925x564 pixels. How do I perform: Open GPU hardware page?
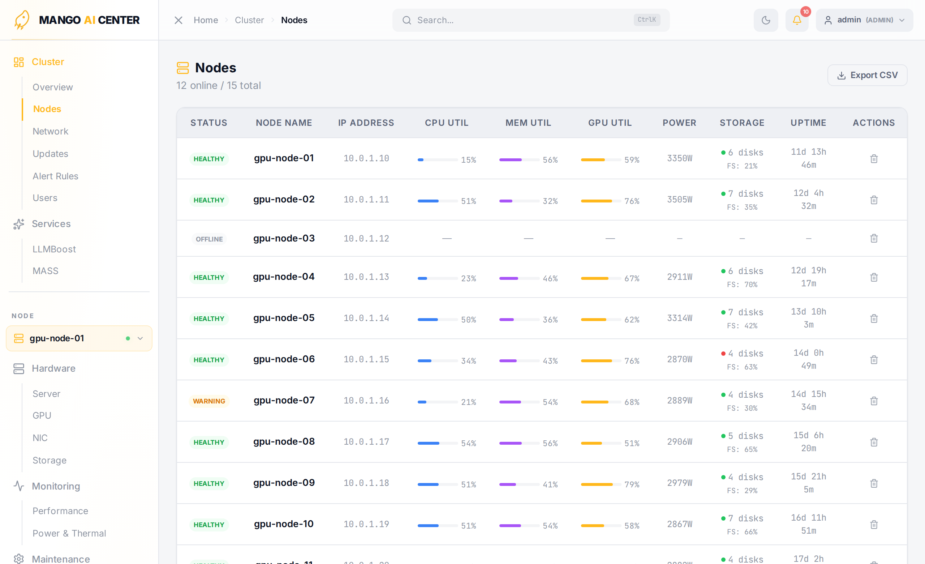click(x=42, y=416)
